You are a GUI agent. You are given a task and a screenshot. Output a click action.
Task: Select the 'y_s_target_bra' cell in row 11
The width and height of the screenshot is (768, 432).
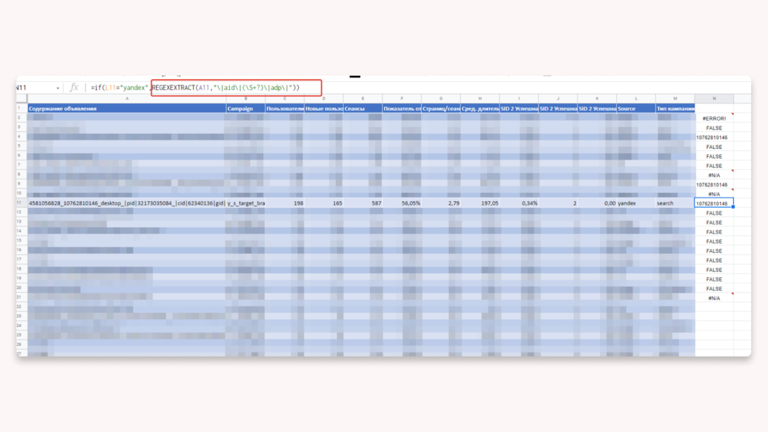click(245, 203)
